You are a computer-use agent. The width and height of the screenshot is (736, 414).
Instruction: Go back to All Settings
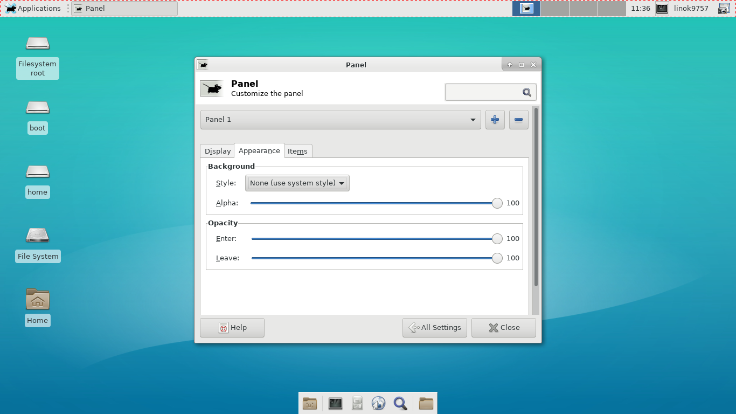[x=435, y=328]
